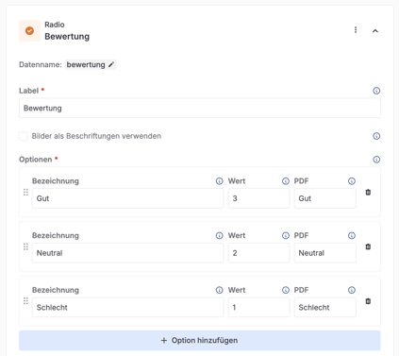Click the Bewertung heading text
This screenshot has height=356, width=399.
(x=67, y=37)
